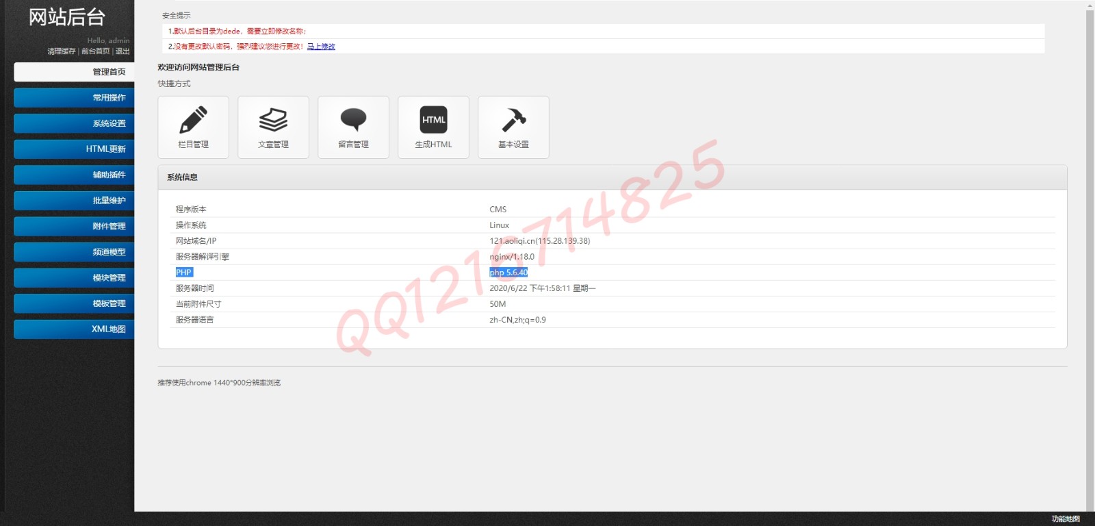Open 留言管理 speech bubble icon
Viewport: 1095px width, 526px height.
coord(353,120)
